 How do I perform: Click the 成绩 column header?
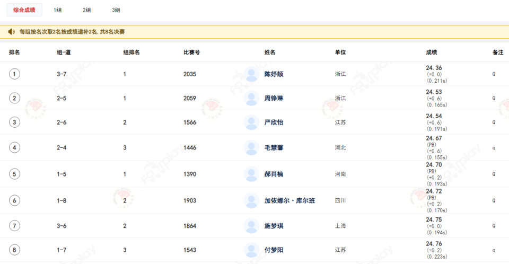tap(432, 52)
